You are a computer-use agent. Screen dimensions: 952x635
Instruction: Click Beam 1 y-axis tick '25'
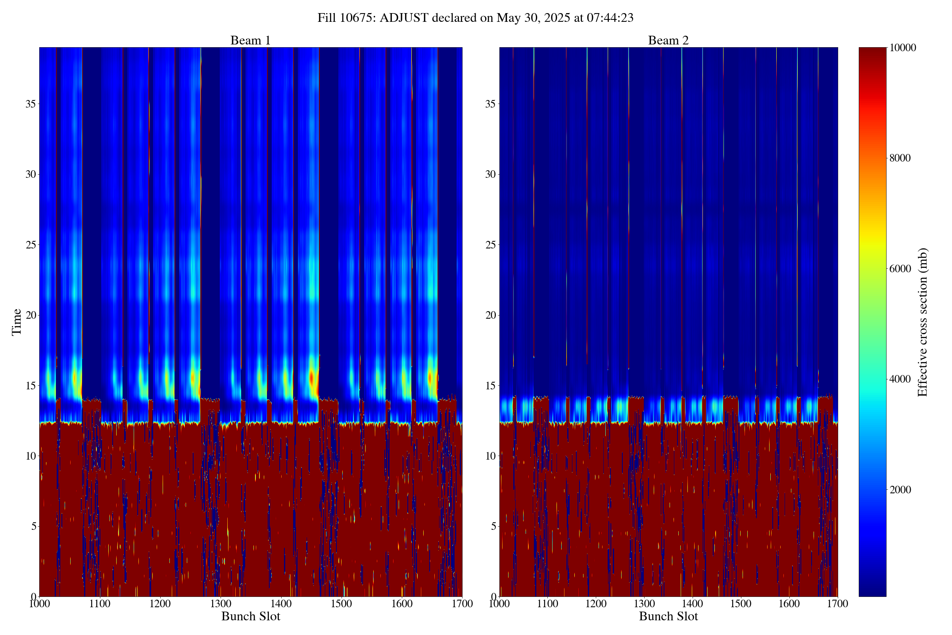31,245
